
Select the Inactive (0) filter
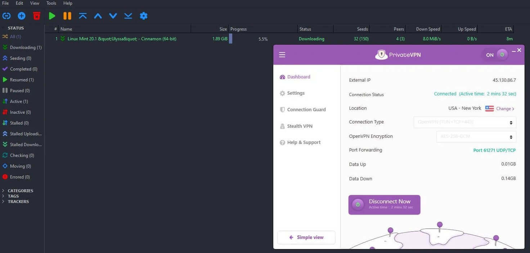[17, 112]
